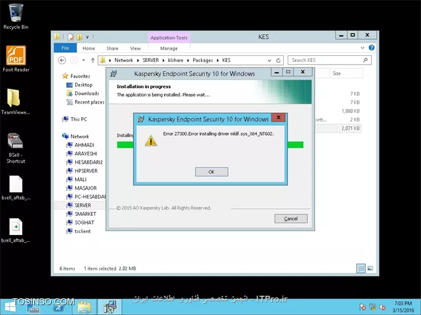Viewport: 421px width, 315px height.
Task: Select This PC in navigation pane
Action: [75, 119]
